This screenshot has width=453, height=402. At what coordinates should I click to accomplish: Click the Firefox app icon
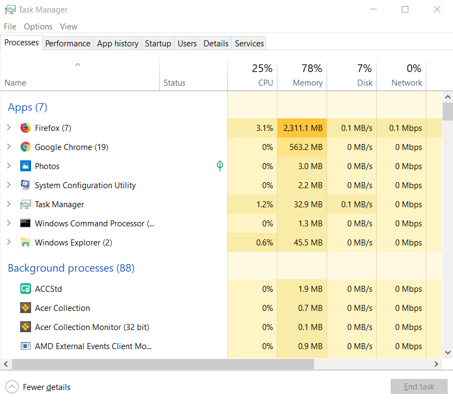point(26,128)
